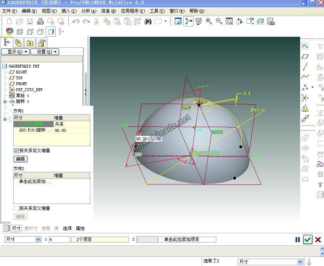This screenshot has width=324, height=266.
Task: Open the selection filter 尺寸 dropdown
Action: coord(300,262)
